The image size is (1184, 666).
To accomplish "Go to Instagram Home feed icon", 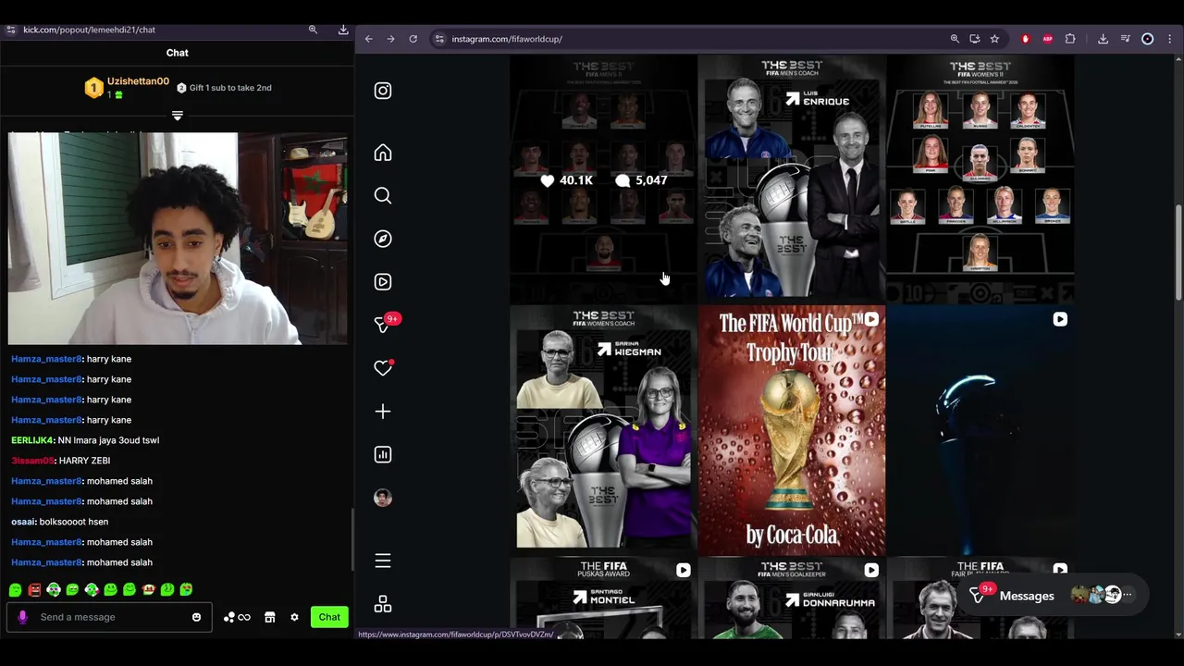I will click(383, 153).
